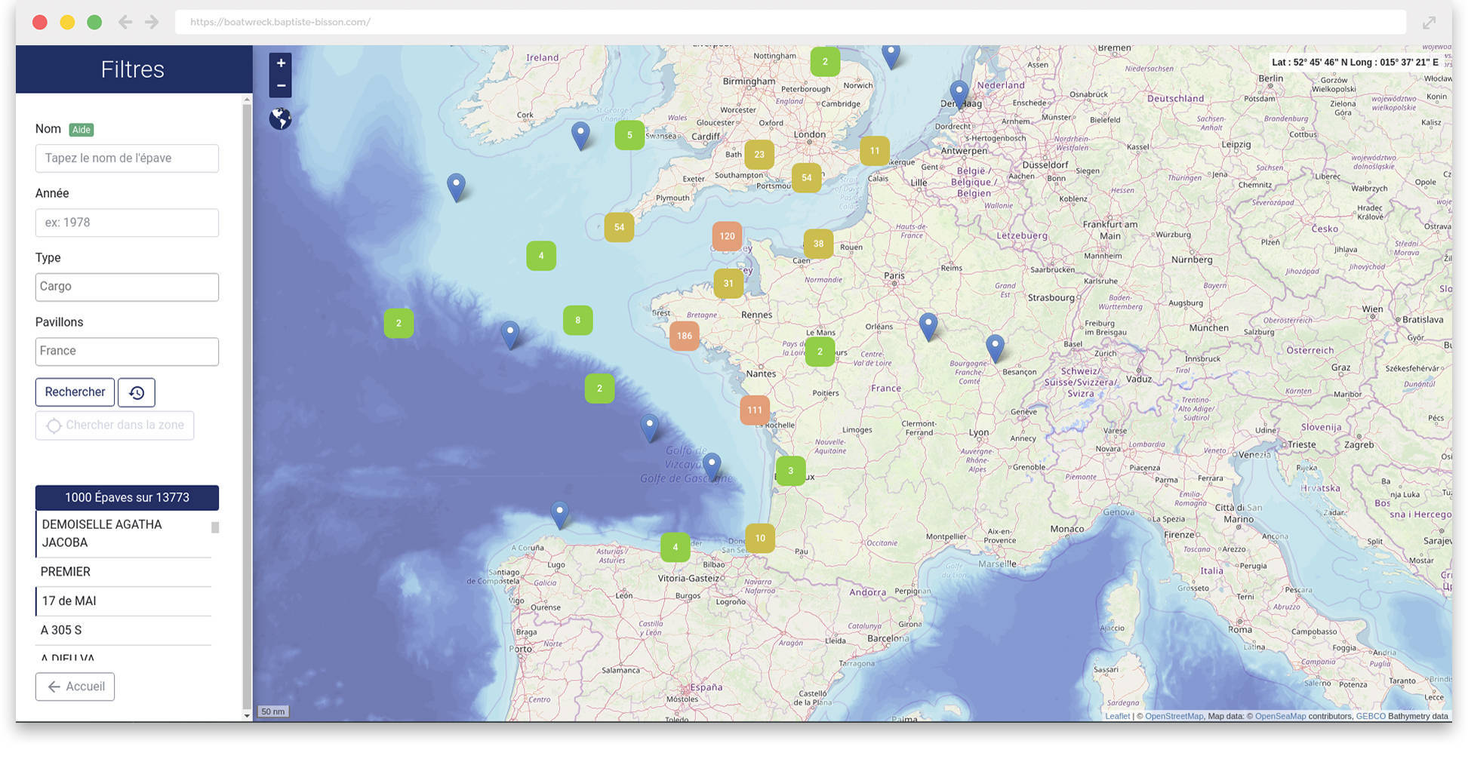The height and width of the screenshot is (765, 1468).
Task: Click the results list scrollbar
Action: point(215,526)
